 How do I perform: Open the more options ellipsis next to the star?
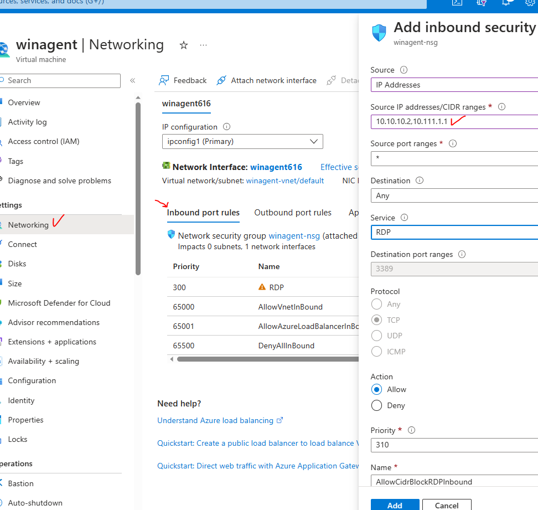[203, 45]
